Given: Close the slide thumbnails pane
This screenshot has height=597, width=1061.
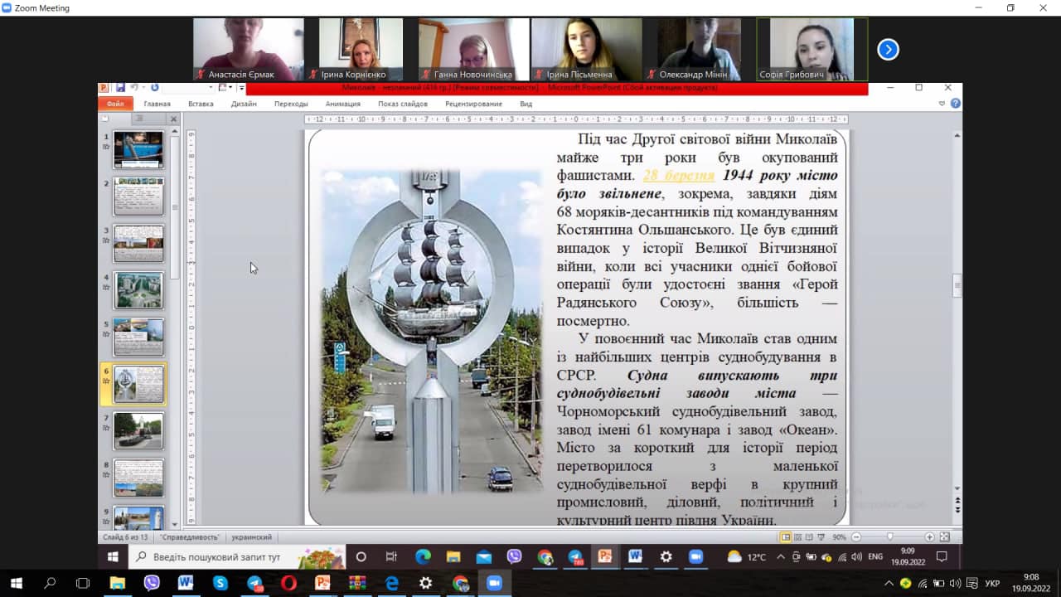Looking at the screenshot, I should 173,119.
